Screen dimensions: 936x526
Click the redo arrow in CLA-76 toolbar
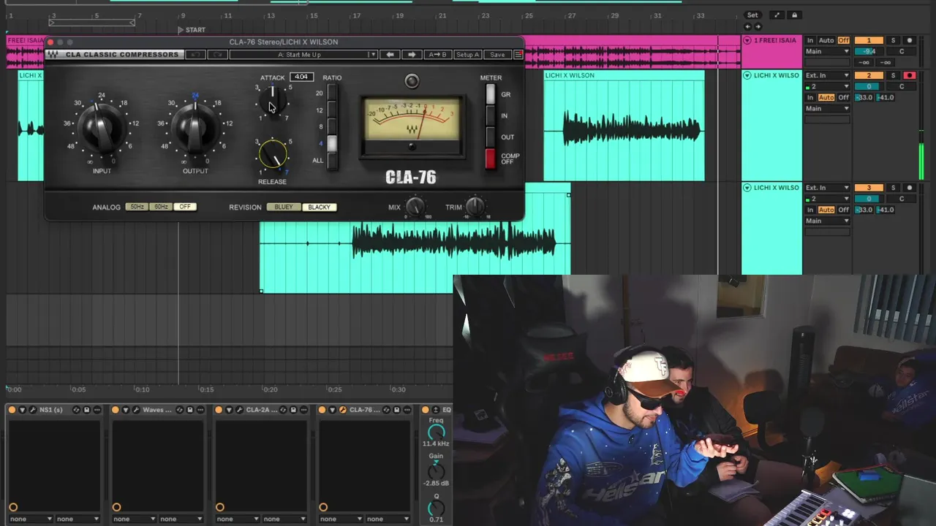click(217, 55)
